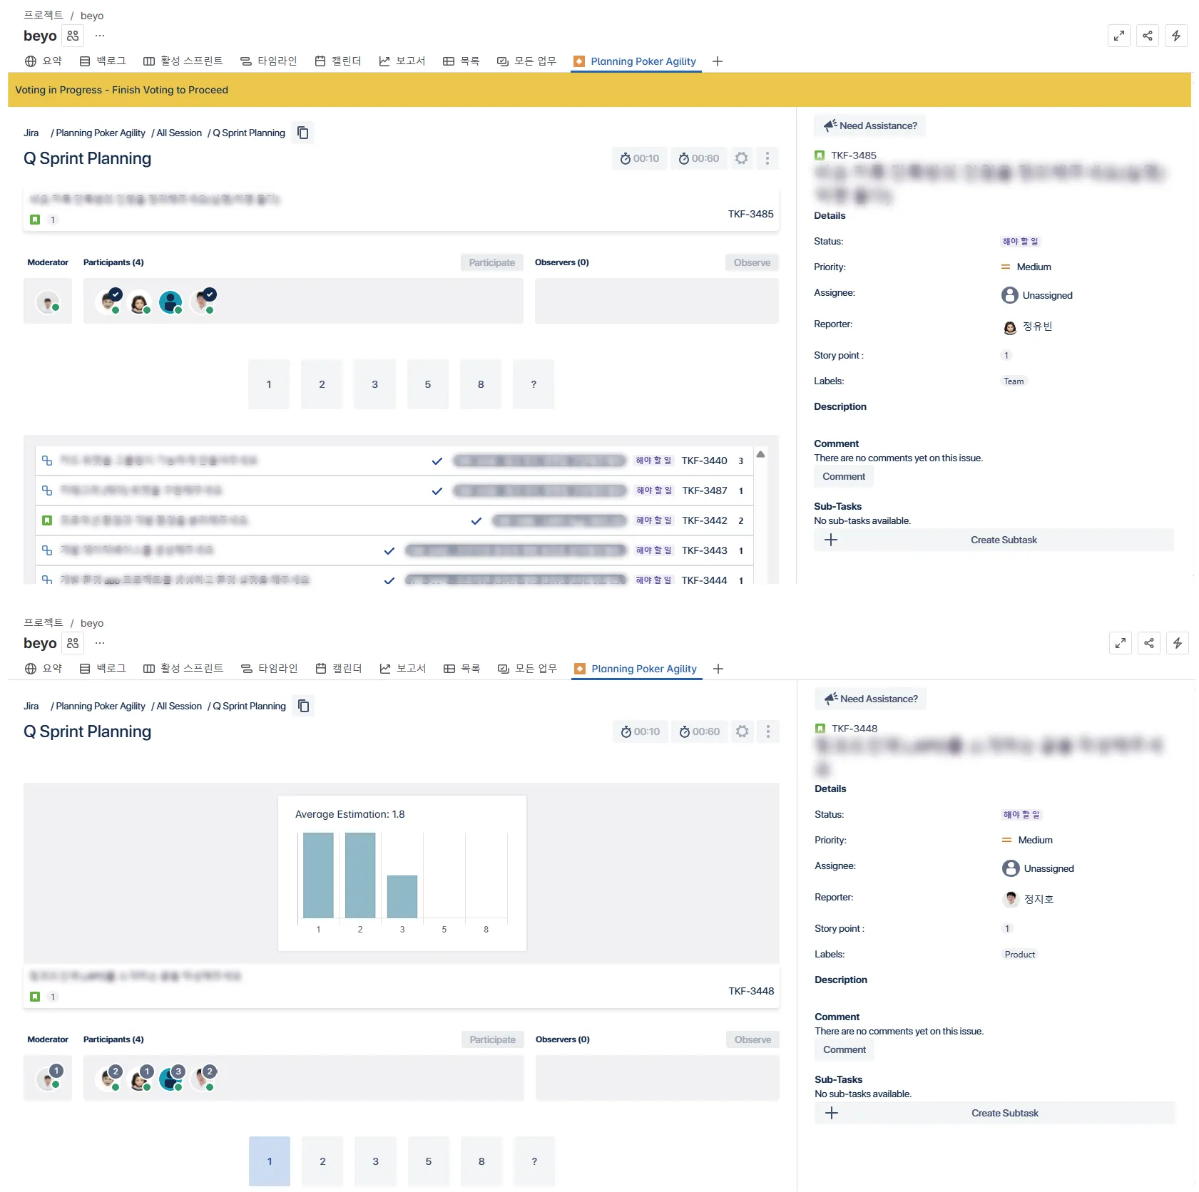Screen dimensions: 1199x1192
Task: Open the status dropdown on TKF-3485 details
Action: [1020, 242]
